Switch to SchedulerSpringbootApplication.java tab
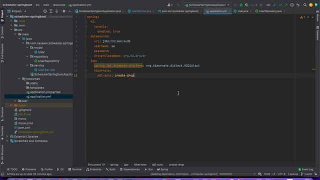 pyautogui.click(x=99, y=11)
